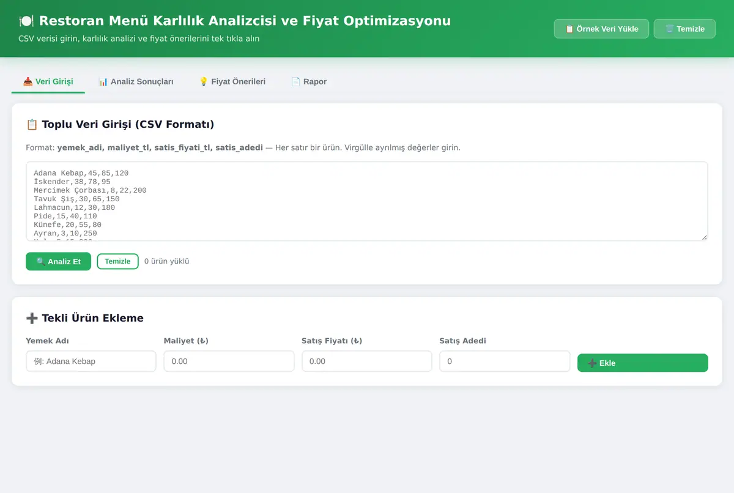Run analysis with the Analiz Et button
Image resolution: width=734 pixels, height=493 pixels.
pyautogui.click(x=58, y=261)
